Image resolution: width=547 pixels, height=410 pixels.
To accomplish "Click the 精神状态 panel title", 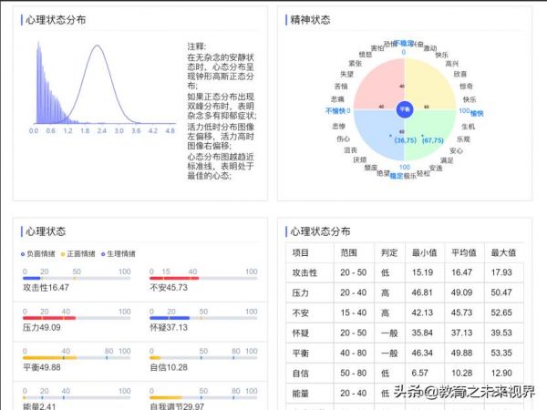I will pos(310,20).
